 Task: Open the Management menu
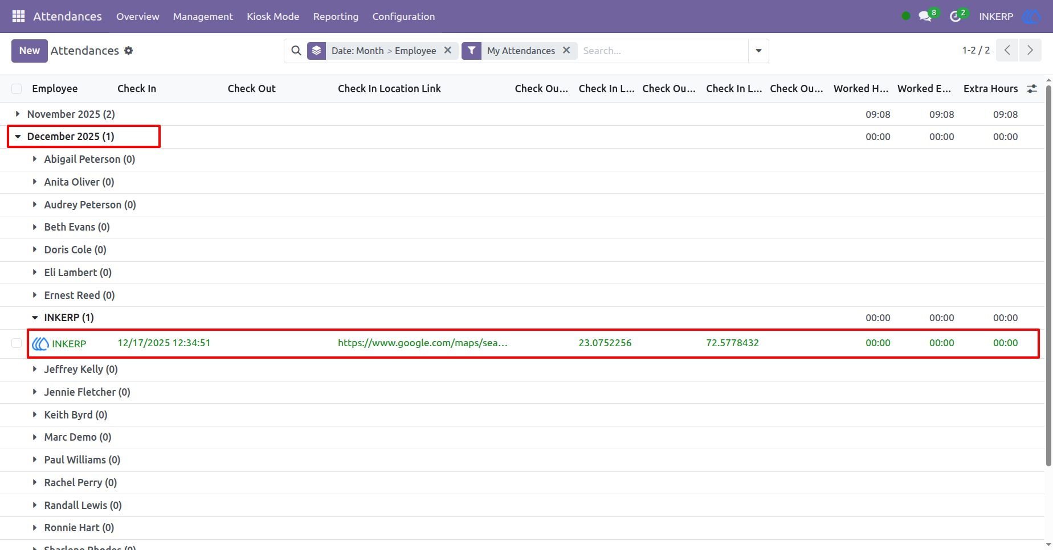click(203, 17)
